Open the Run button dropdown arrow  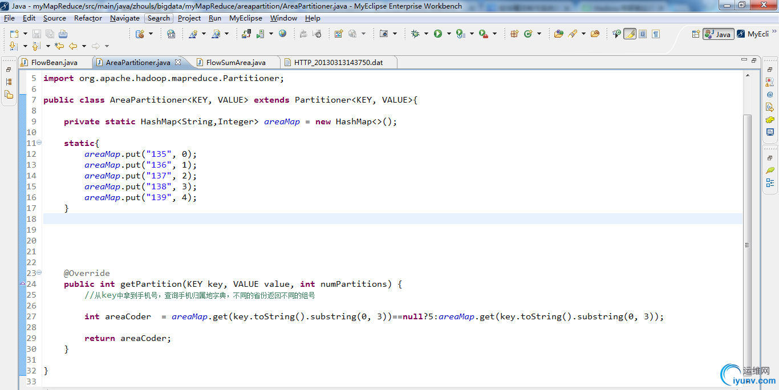[449, 34]
